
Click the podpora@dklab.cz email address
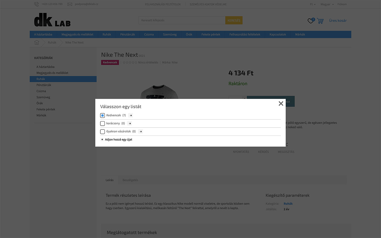[x=87, y=4]
